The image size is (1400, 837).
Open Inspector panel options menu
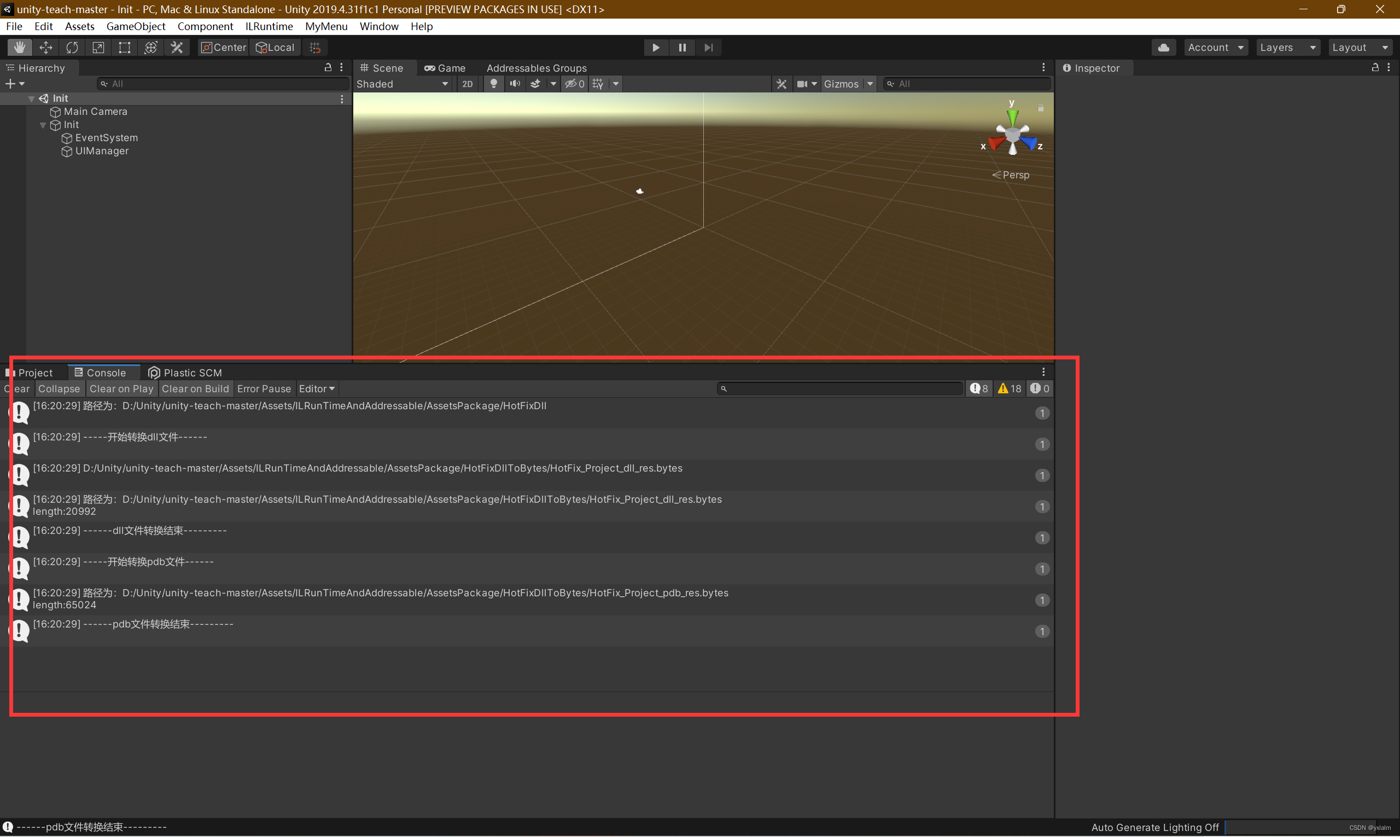point(1389,68)
